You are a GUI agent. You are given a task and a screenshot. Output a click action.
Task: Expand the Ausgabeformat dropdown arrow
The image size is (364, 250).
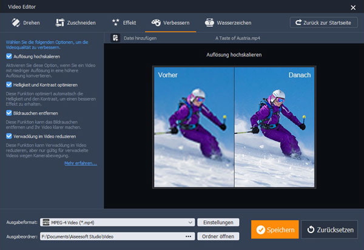tap(190, 223)
